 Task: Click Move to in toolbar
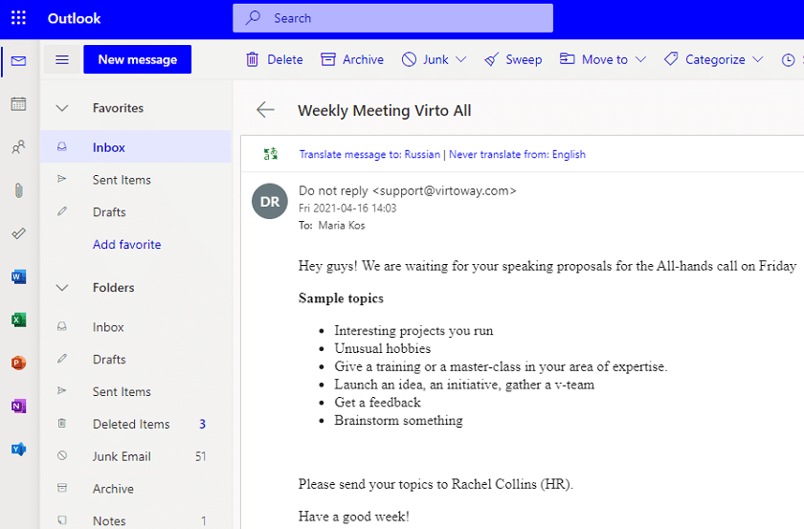[593, 59]
